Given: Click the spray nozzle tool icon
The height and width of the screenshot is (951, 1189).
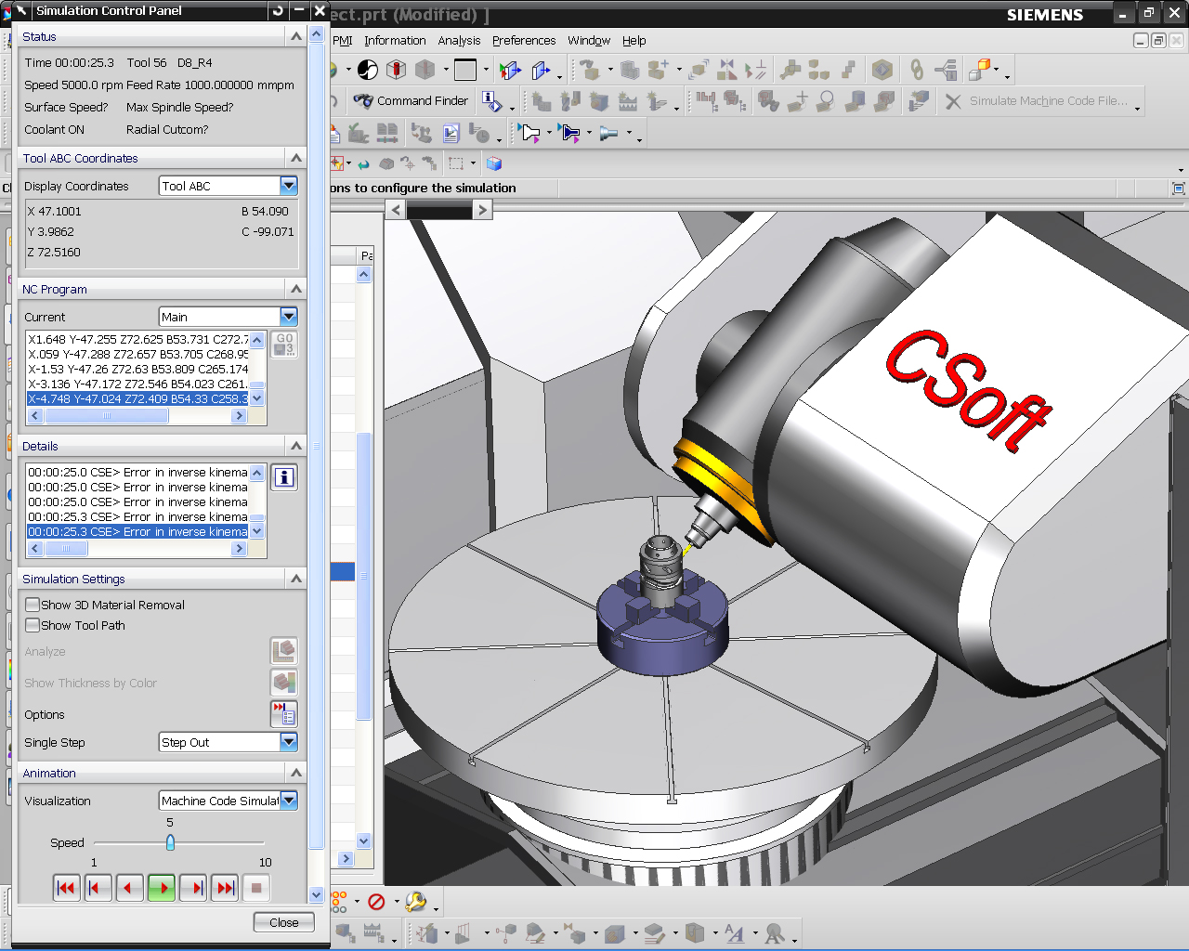Looking at the screenshot, I should pos(609,133).
